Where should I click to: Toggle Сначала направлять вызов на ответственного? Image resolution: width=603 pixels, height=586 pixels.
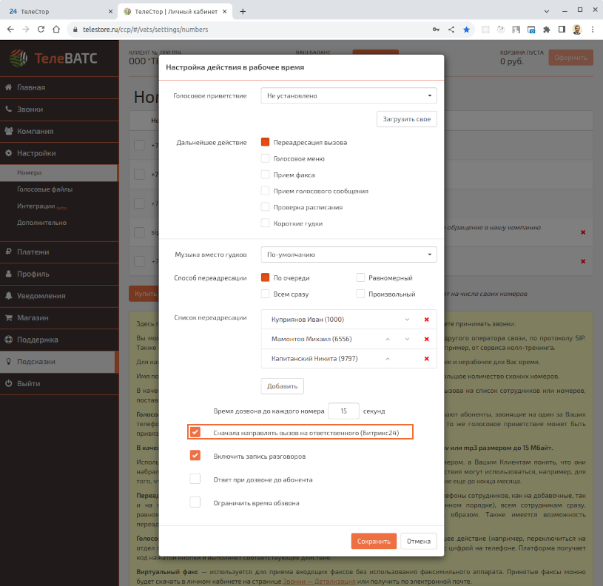195,432
